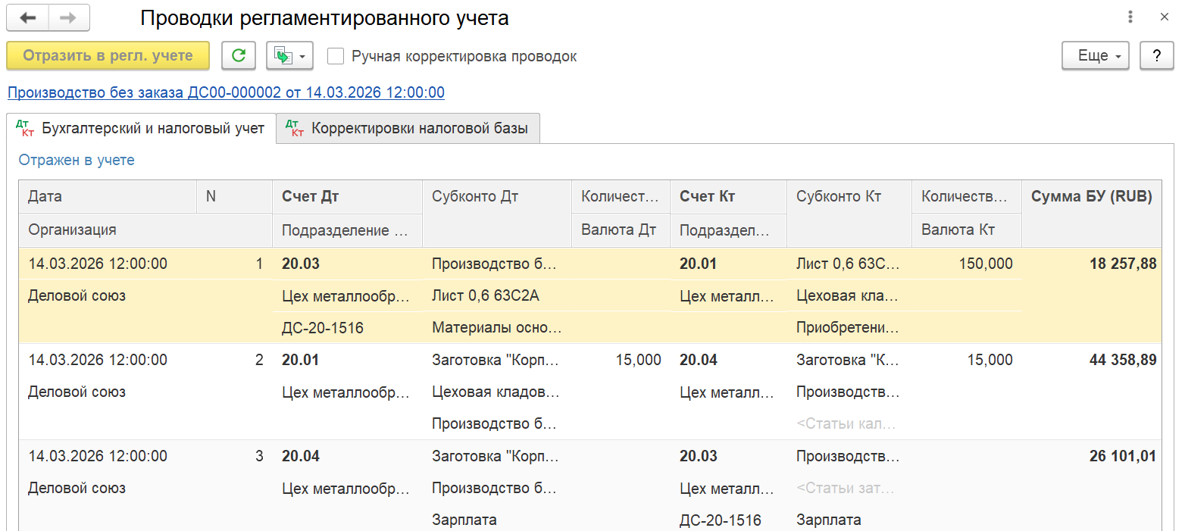This screenshot has height=531, width=1185.
Task: Refresh the postings with the green arrow icon
Action: coord(239,56)
